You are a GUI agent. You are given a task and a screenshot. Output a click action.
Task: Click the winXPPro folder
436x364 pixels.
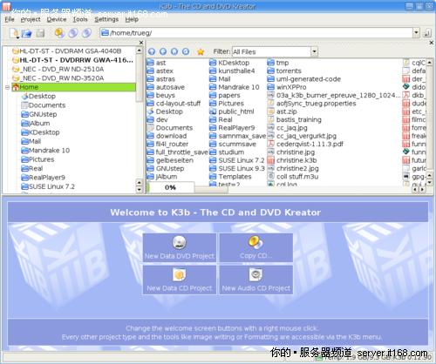pyautogui.click(x=287, y=87)
